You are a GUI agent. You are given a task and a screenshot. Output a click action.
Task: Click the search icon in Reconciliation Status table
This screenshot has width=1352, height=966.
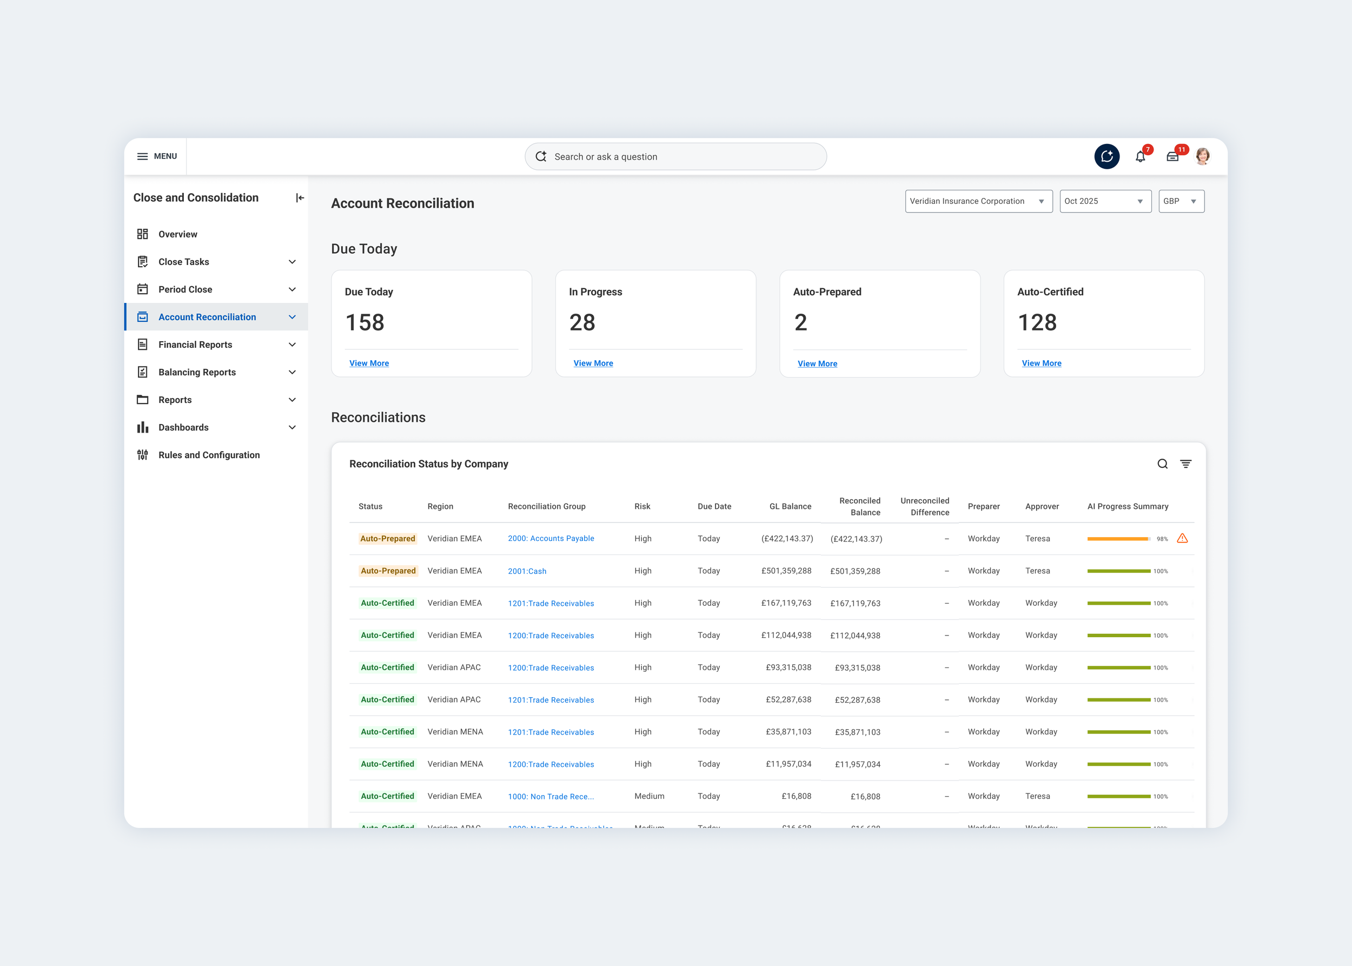1162,464
